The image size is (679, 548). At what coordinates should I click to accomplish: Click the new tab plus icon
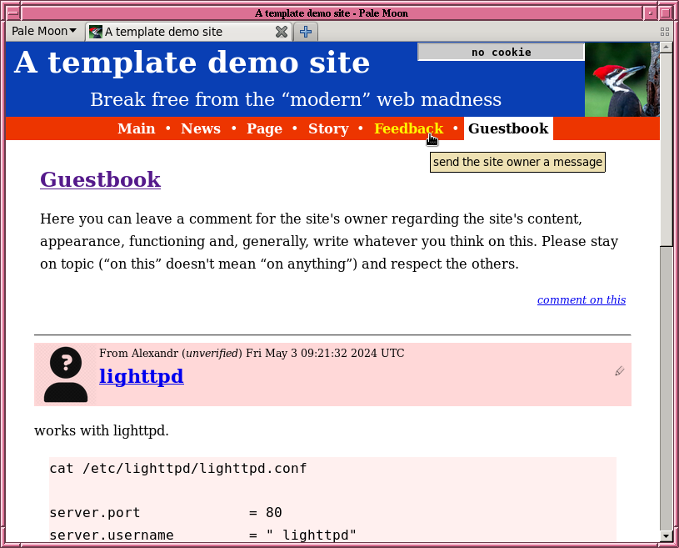coord(306,32)
